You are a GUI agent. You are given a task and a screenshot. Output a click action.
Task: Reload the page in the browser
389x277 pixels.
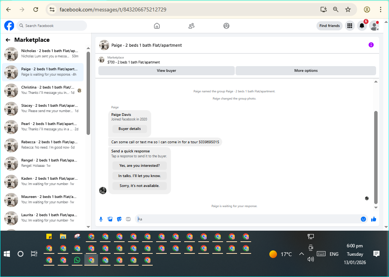(x=36, y=9)
